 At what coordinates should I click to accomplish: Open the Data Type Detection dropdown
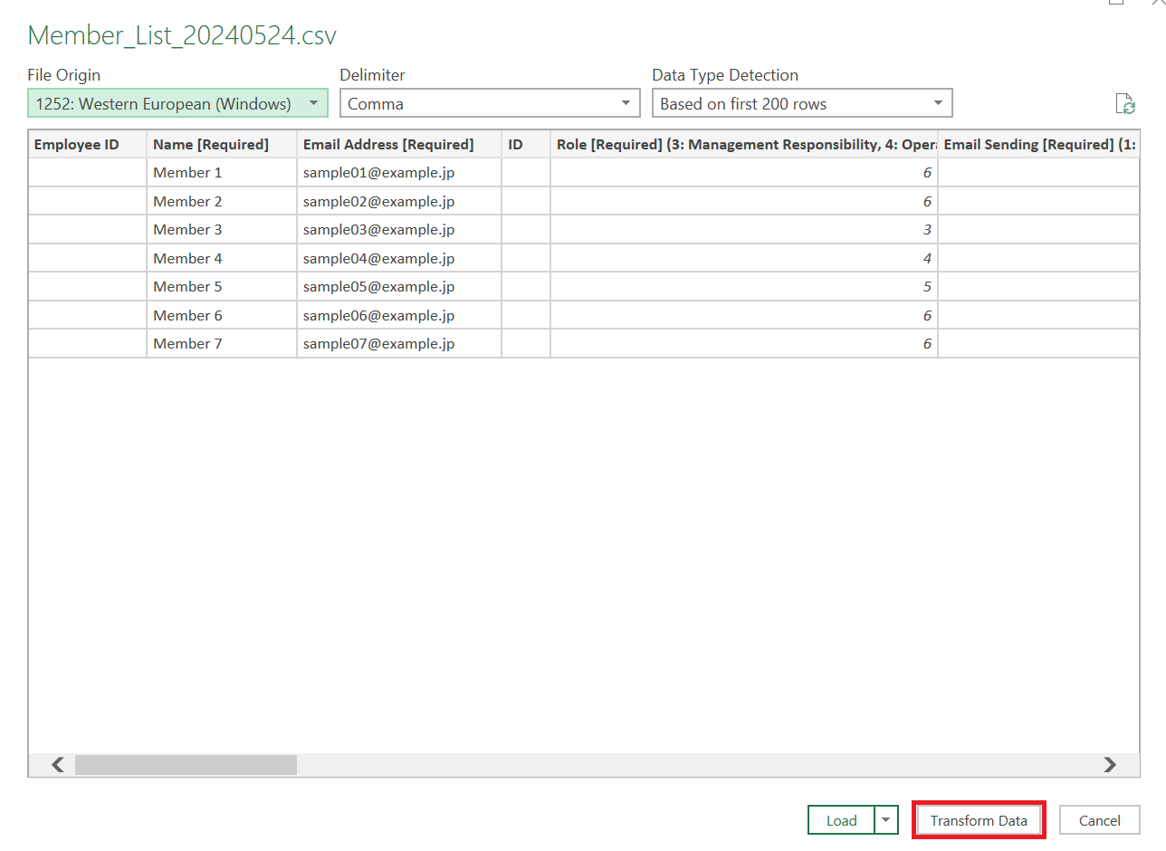click(802, 103)
